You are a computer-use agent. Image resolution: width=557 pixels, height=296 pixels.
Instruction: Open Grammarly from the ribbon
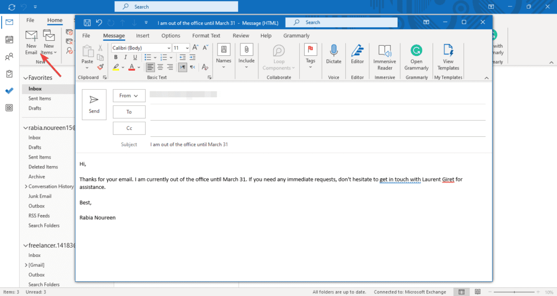tap(416, 57)
